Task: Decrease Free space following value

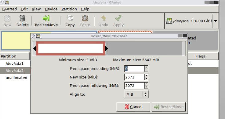Action: tap(146, 87)
